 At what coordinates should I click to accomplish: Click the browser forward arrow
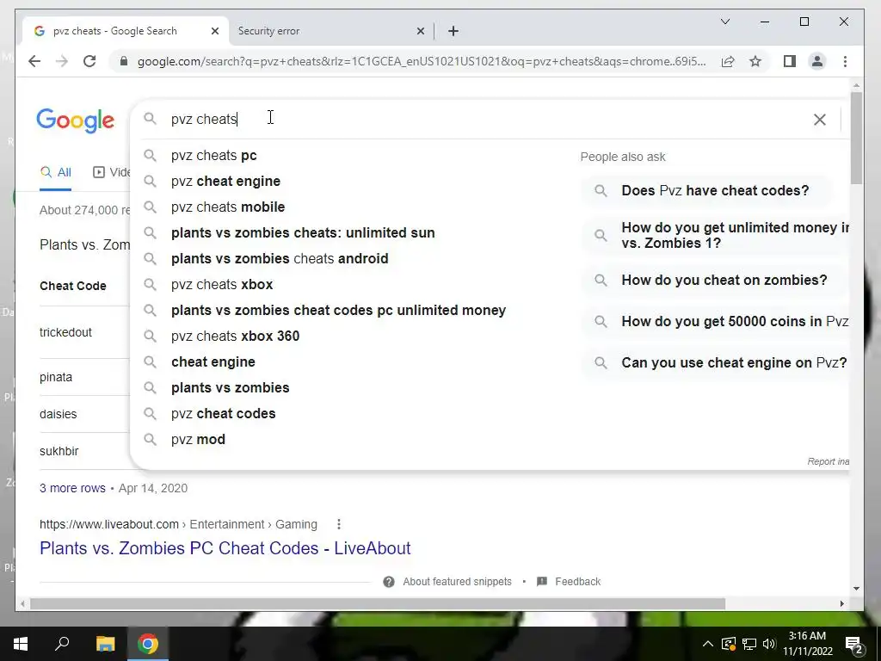click(x=62, y=61)
